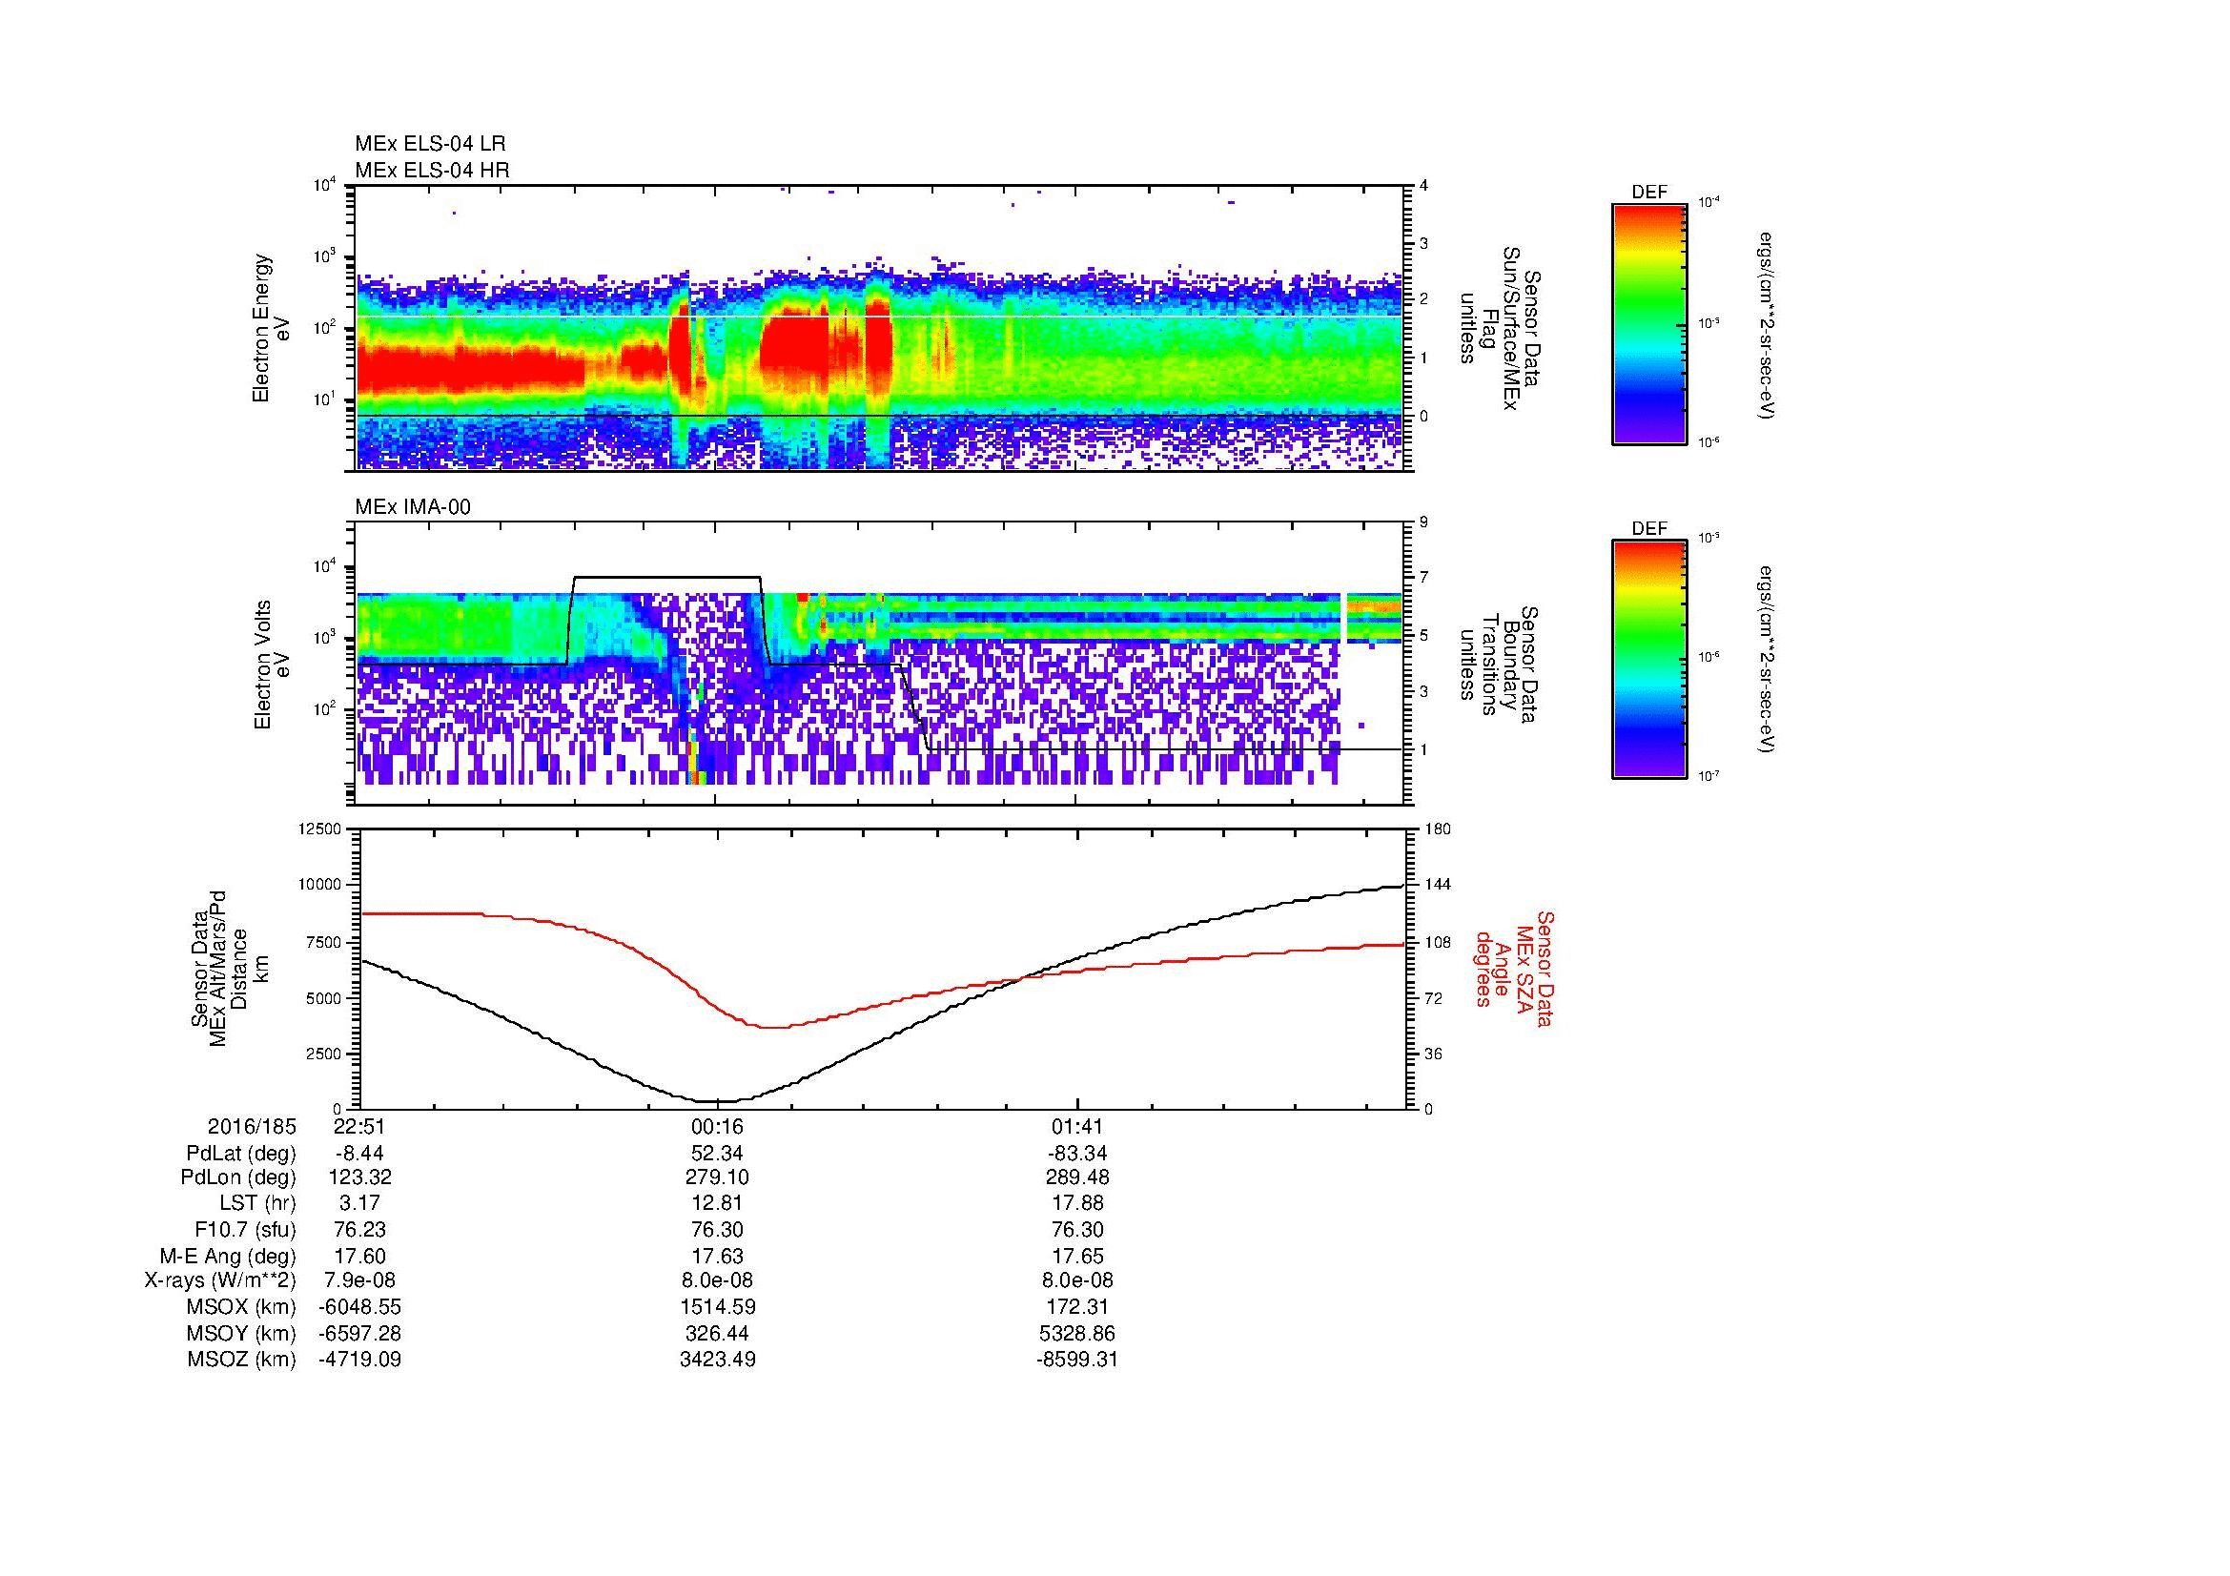Click the time tick label '00:16'
Screen dimensions: 2230x1576
tap(718, 1127)
